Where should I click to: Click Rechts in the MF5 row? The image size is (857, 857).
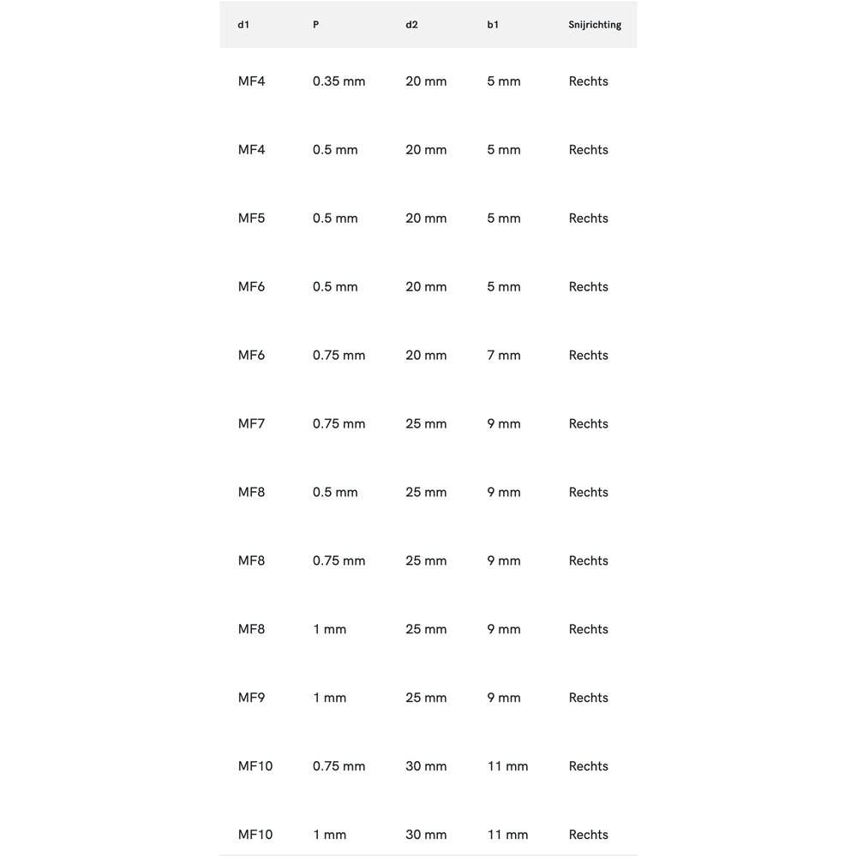point(588,219)
